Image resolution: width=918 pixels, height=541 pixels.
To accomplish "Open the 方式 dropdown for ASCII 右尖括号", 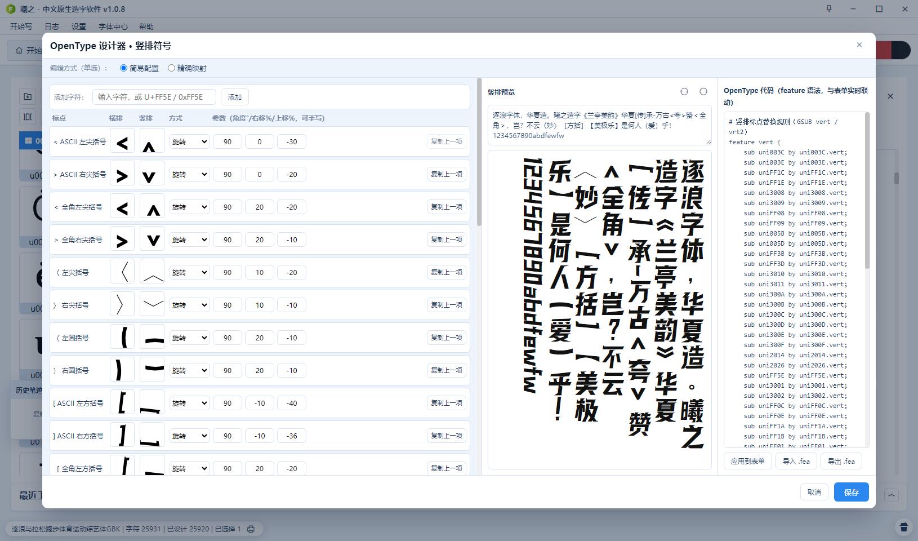I will (x=189, y=175).
